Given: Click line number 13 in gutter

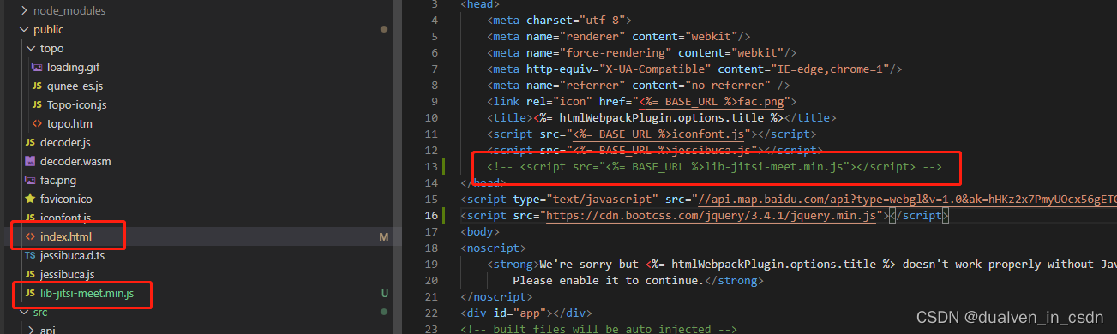Looking at the screenshot, I should (431, 166).
